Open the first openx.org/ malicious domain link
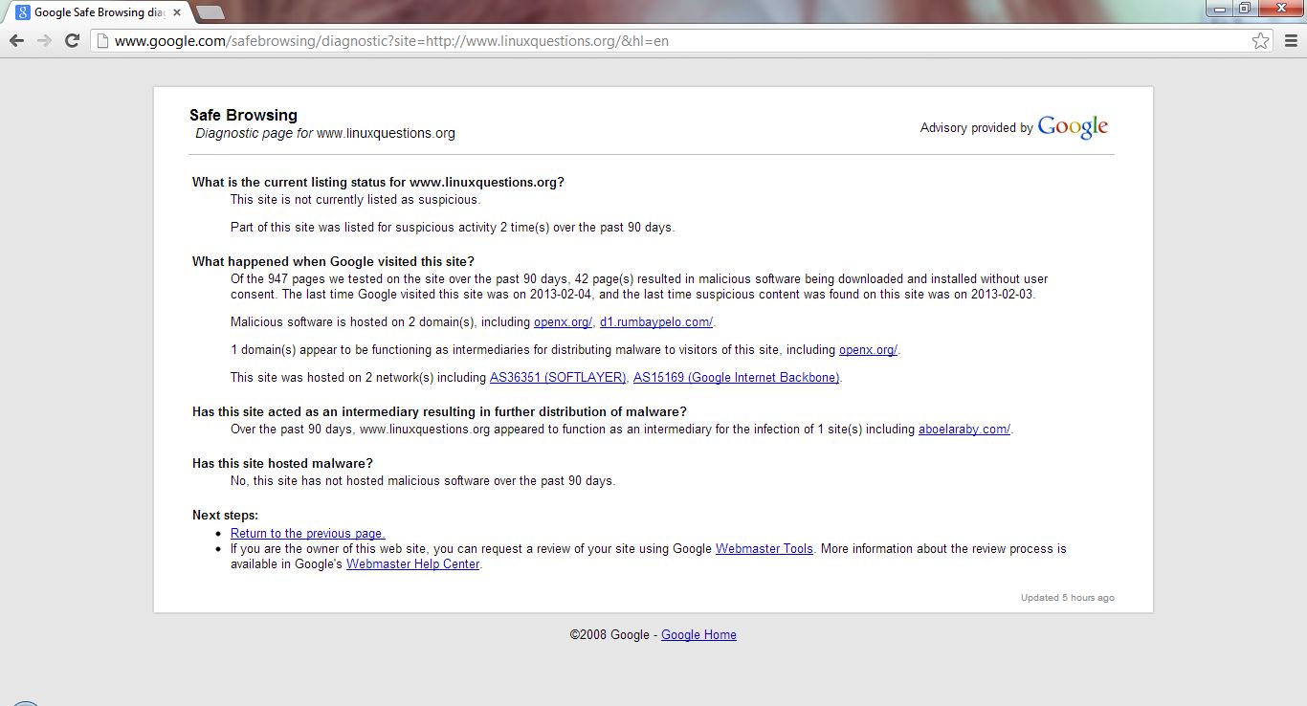Screen dimensions: 1307x706 click(563, 322)
